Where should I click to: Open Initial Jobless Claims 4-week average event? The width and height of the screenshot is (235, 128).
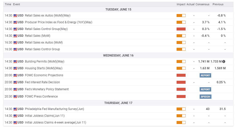click(x=55, y=122)
